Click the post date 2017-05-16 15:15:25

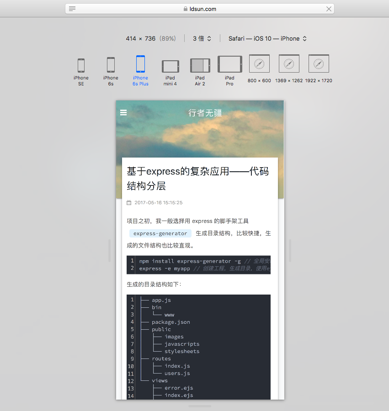click(x=159, y=202)
